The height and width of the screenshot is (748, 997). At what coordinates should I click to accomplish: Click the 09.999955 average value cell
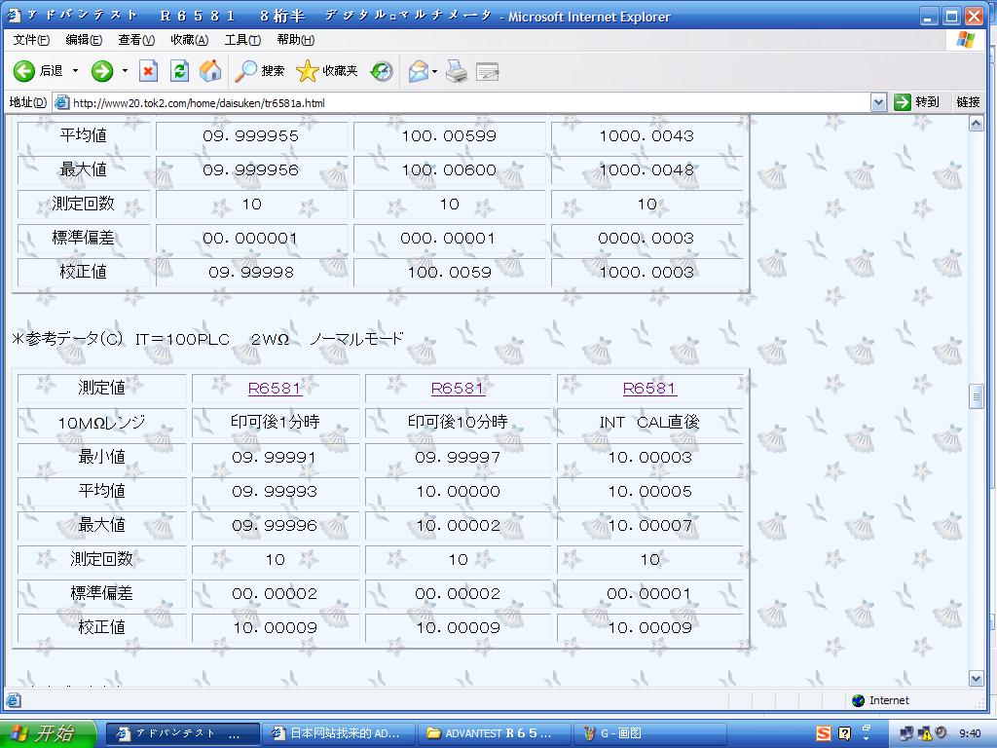(x=251, y=136)
